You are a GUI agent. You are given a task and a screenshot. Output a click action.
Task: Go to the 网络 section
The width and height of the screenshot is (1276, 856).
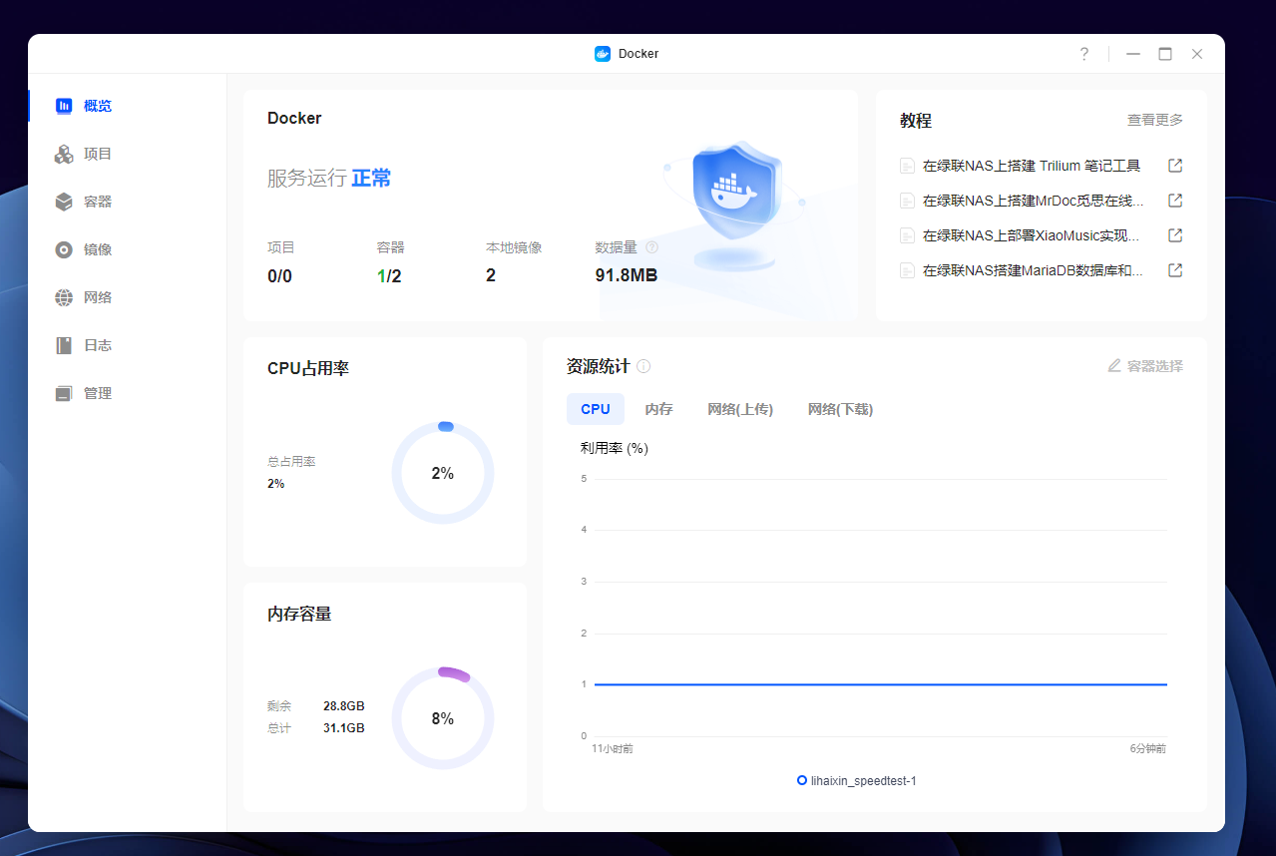(128, 297)
